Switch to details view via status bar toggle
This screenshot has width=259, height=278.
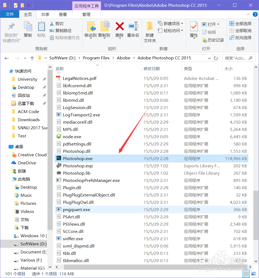(246, 274)
